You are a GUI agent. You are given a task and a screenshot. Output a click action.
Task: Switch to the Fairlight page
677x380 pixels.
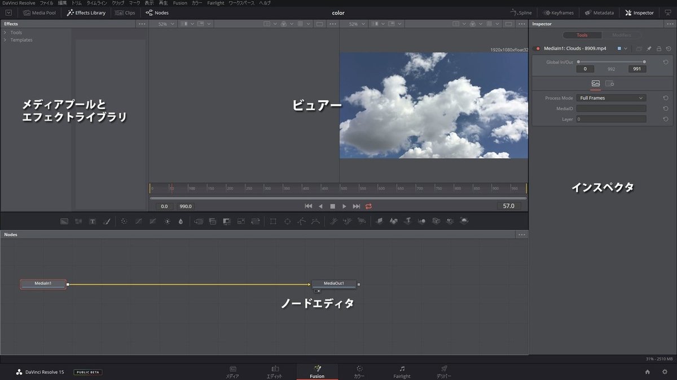point(402,372)
